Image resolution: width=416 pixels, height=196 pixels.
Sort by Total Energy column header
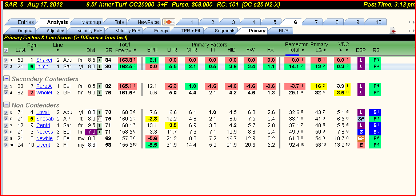click(x=125, y=48)
